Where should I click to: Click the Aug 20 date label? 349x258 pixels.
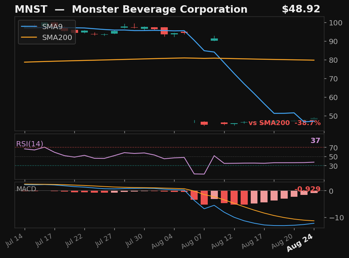282,242
